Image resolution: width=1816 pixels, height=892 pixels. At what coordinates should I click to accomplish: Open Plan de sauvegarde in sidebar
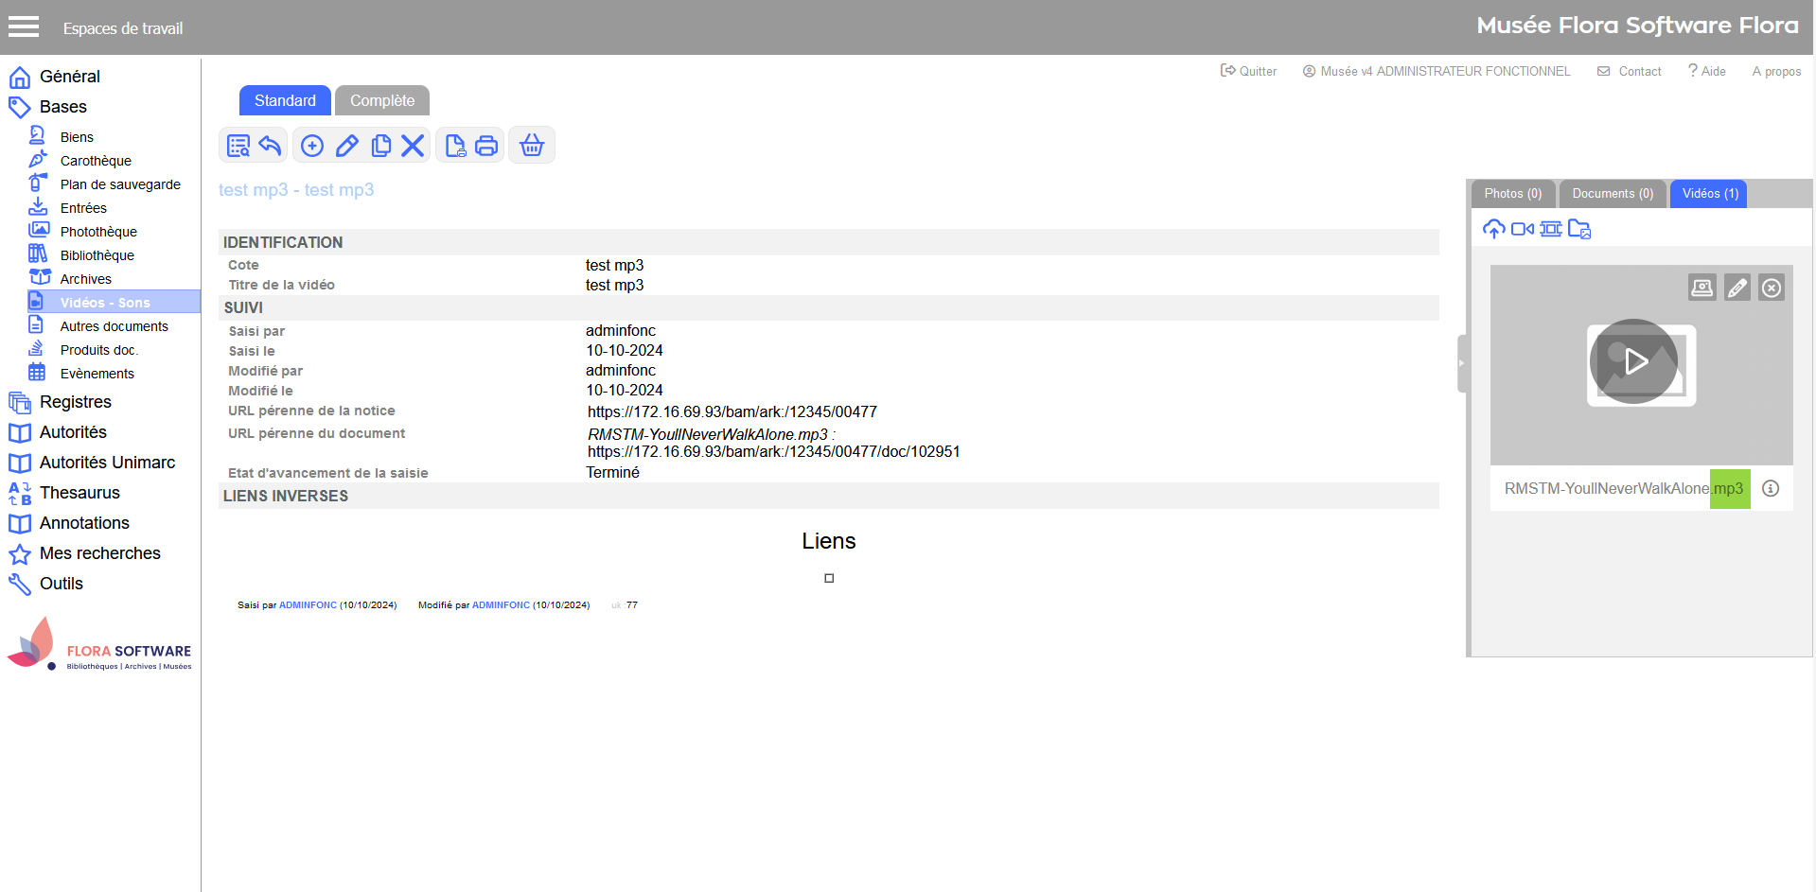120,184
